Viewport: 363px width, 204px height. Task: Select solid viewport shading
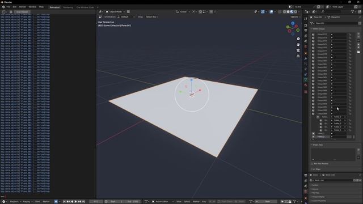(288, 12)
